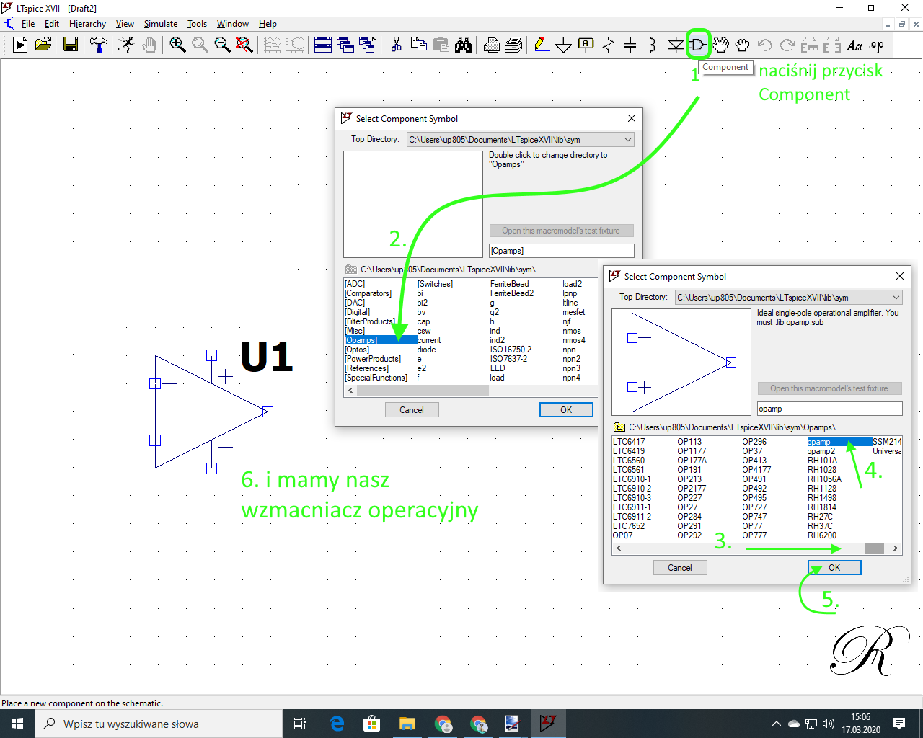The image size is (923, 738).
Task: Click OK in the LTC6417 list dialog
Action: click(834, 567)
